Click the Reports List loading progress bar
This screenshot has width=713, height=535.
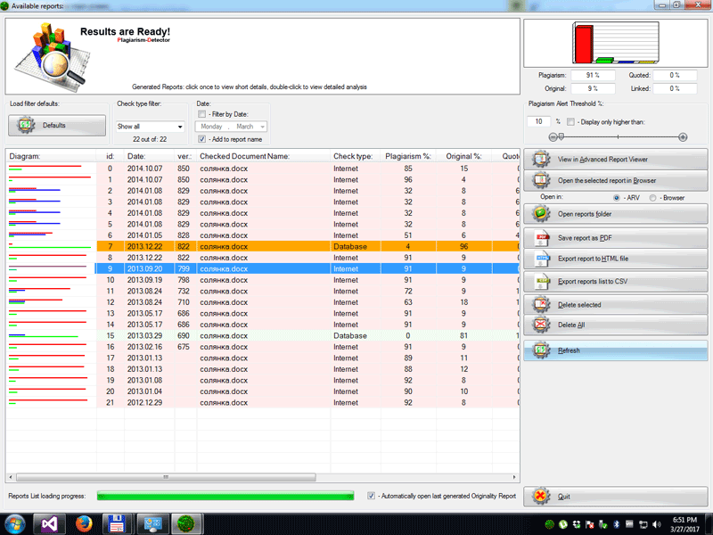pyautogui.click(x=225, y=496)
